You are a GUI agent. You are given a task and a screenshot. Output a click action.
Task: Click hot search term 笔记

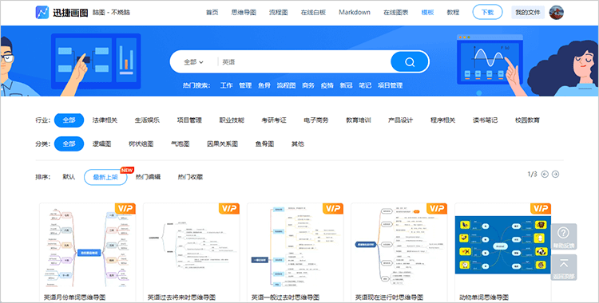pos(365,85)
